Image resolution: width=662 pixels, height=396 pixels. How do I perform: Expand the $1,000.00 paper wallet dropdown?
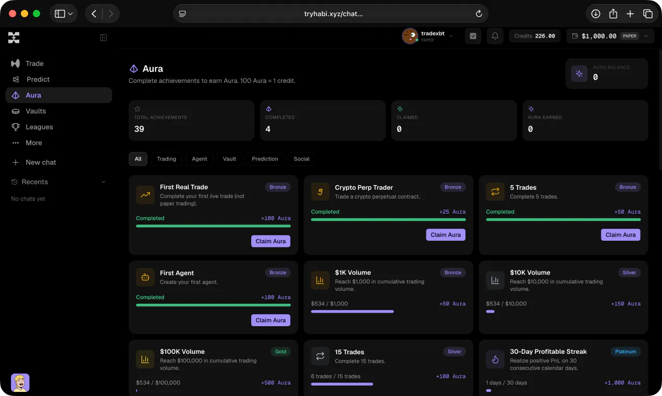pos(646,36)
